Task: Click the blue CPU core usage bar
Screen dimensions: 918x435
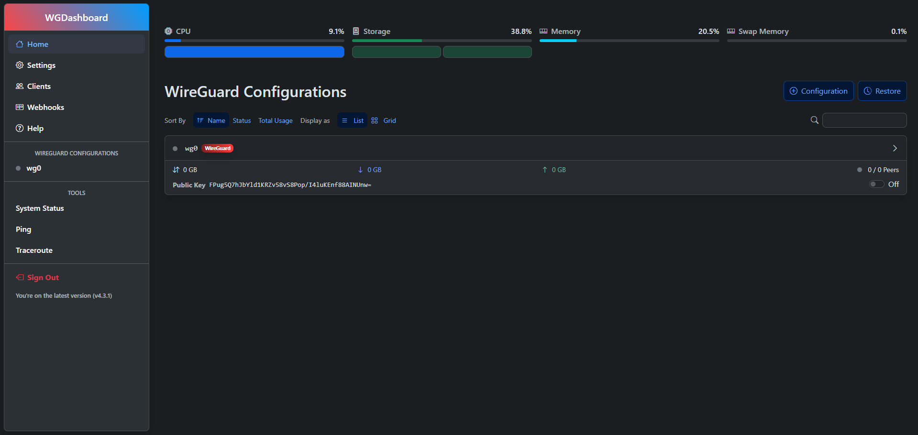Action: [254, 52]
